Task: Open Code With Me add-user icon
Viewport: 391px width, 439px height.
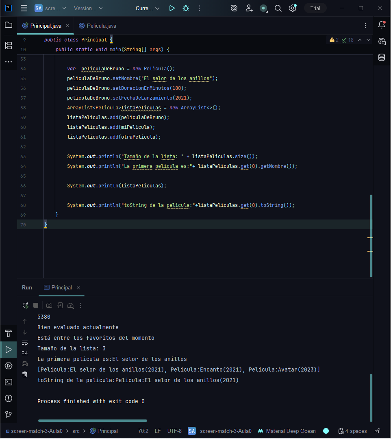Action: 249,9
